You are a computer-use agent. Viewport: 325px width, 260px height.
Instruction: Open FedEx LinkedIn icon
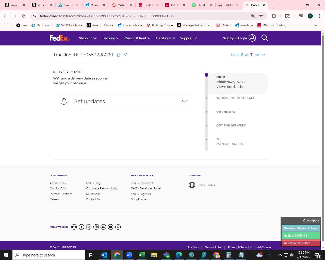103,227
